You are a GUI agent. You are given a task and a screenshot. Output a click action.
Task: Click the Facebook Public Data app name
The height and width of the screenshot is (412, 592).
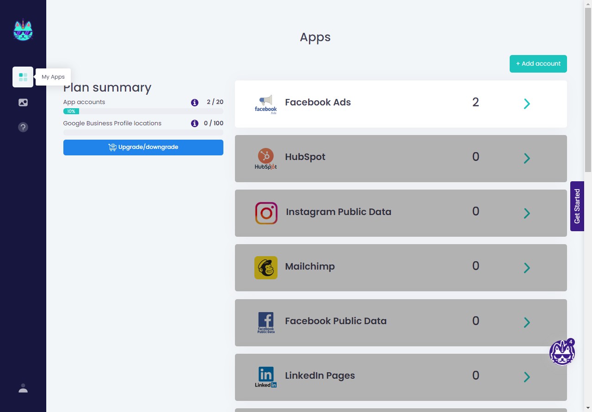pos(336,321)
